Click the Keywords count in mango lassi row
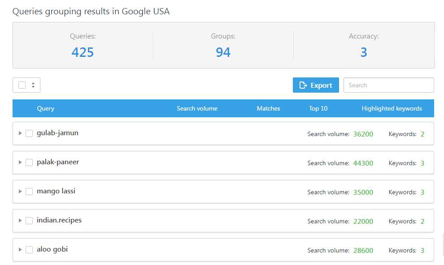 [422, 192]
